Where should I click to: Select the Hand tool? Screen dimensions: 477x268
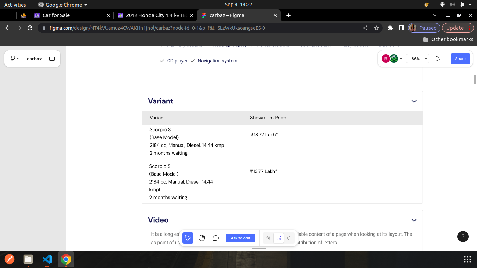[x=202, y=238]
